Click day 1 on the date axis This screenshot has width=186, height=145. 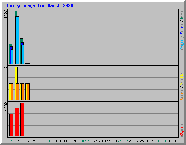12,141
